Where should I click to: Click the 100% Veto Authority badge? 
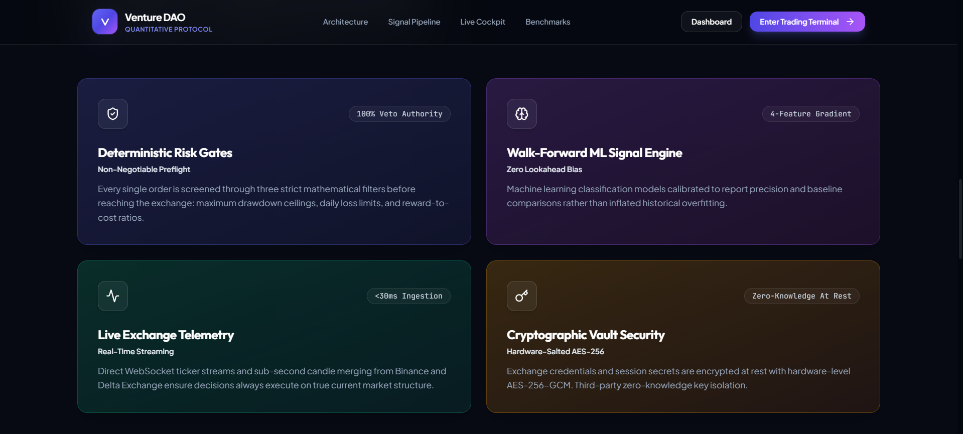point(399,114)
